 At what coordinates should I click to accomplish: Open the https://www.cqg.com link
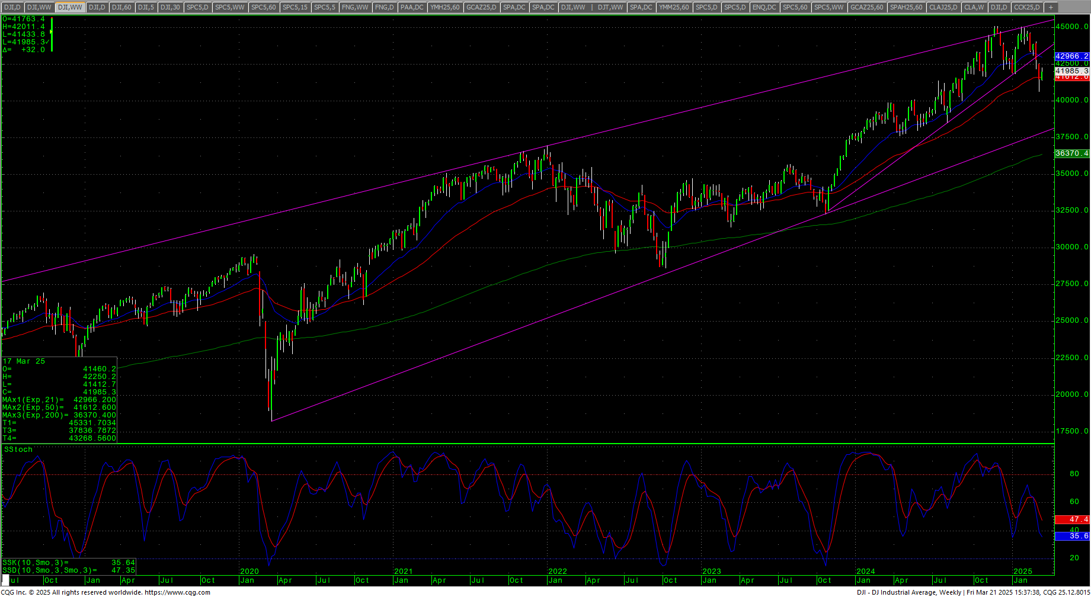coord(177,592)
